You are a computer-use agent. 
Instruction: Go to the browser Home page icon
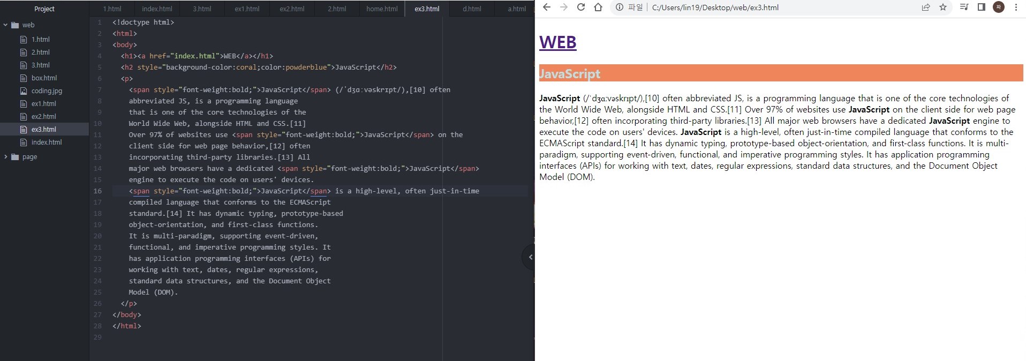pos(599,7)
